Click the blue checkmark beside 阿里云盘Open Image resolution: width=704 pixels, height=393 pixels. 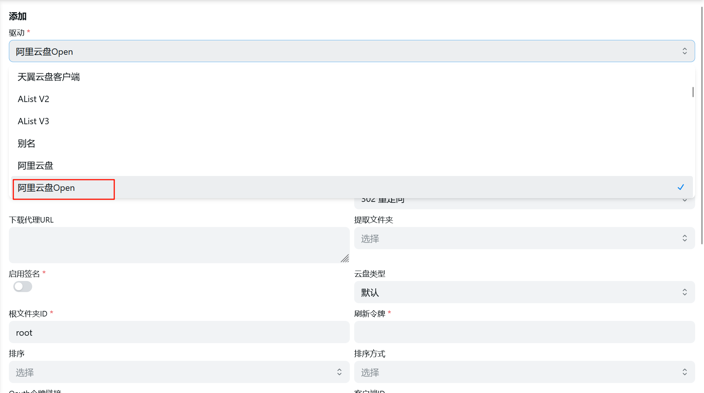coord(681,187)
